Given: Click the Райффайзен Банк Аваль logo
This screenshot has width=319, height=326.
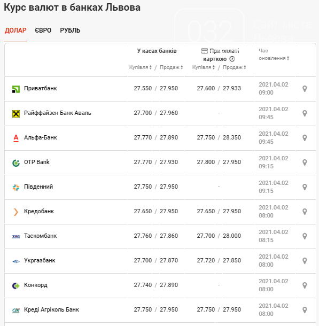Looking at the screenshot, I should pyautogui.click(x=16, y=114).
